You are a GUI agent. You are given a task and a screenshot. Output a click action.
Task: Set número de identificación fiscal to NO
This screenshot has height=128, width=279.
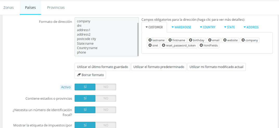[x=106, y=110]
